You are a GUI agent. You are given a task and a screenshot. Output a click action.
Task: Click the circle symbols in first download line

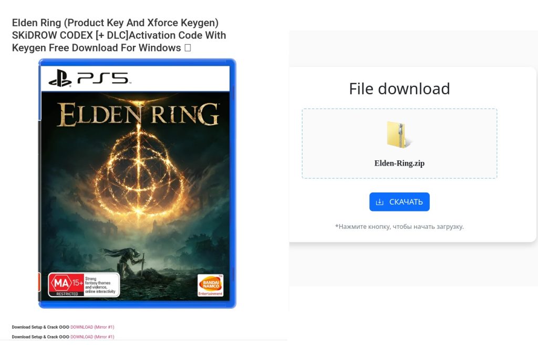coord(64,327)
